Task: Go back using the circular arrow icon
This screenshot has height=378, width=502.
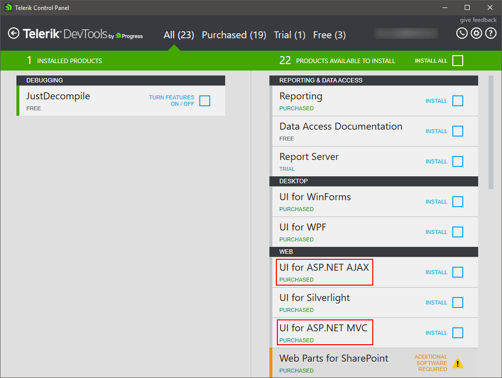Action: [x=13, y=33]
